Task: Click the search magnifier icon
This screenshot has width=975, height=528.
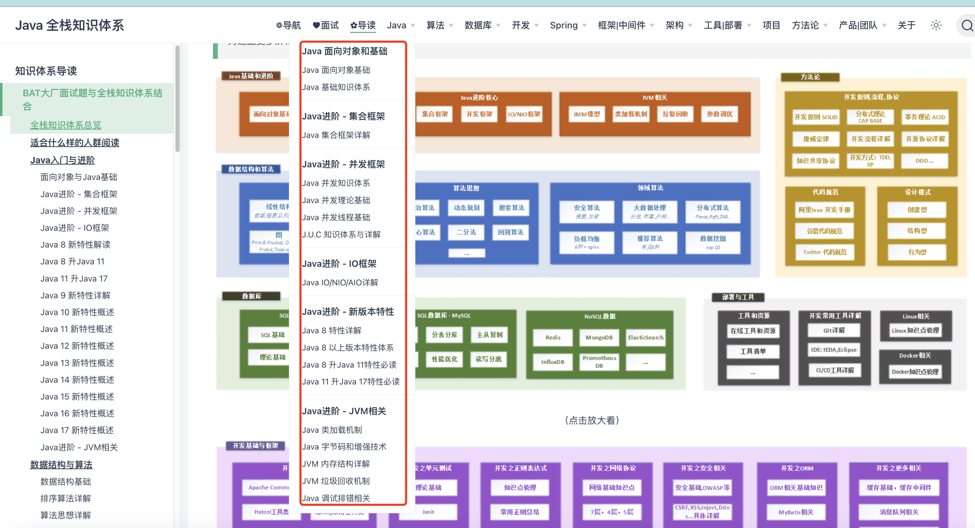Action: pos(966,25)
